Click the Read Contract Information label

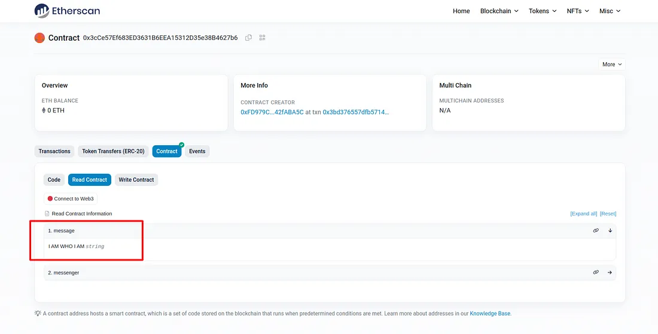click(82, 214)
